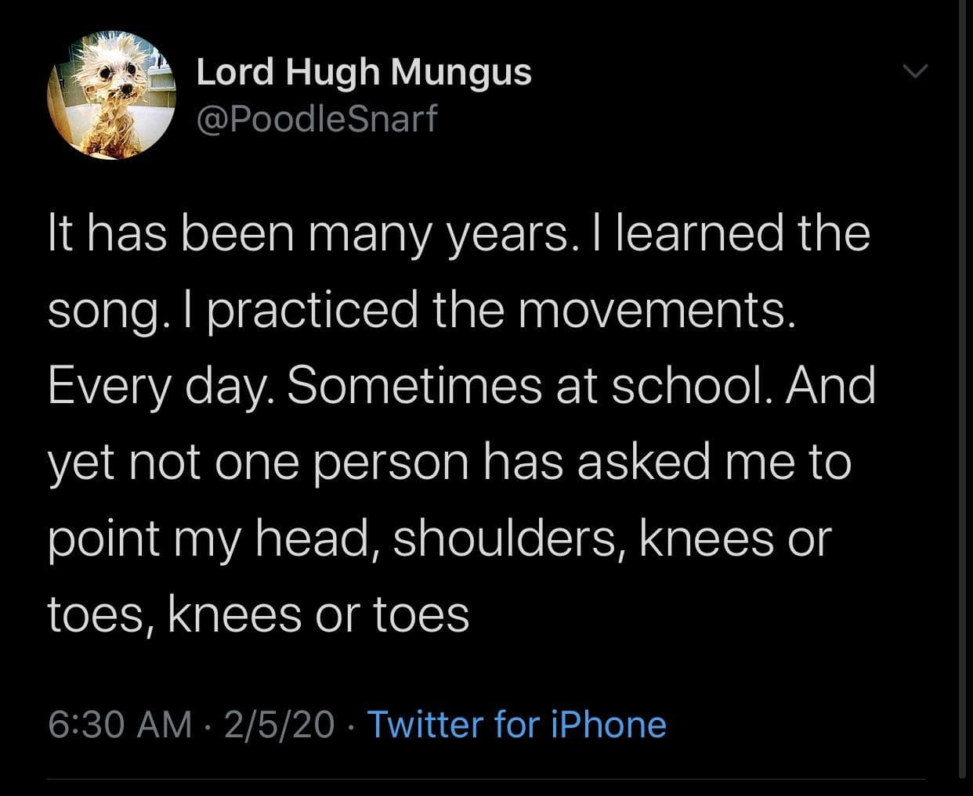This screenshot has width=973, height=796.
Task: Click the vertical scrollbar at right edge
Action: coord(963,391)
